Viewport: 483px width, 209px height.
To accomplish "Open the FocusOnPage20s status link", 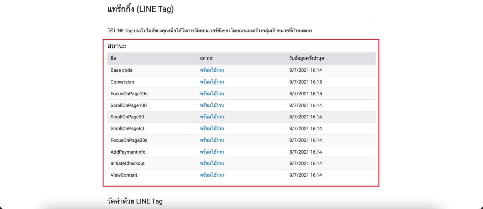I will click(x=212, y=140).
